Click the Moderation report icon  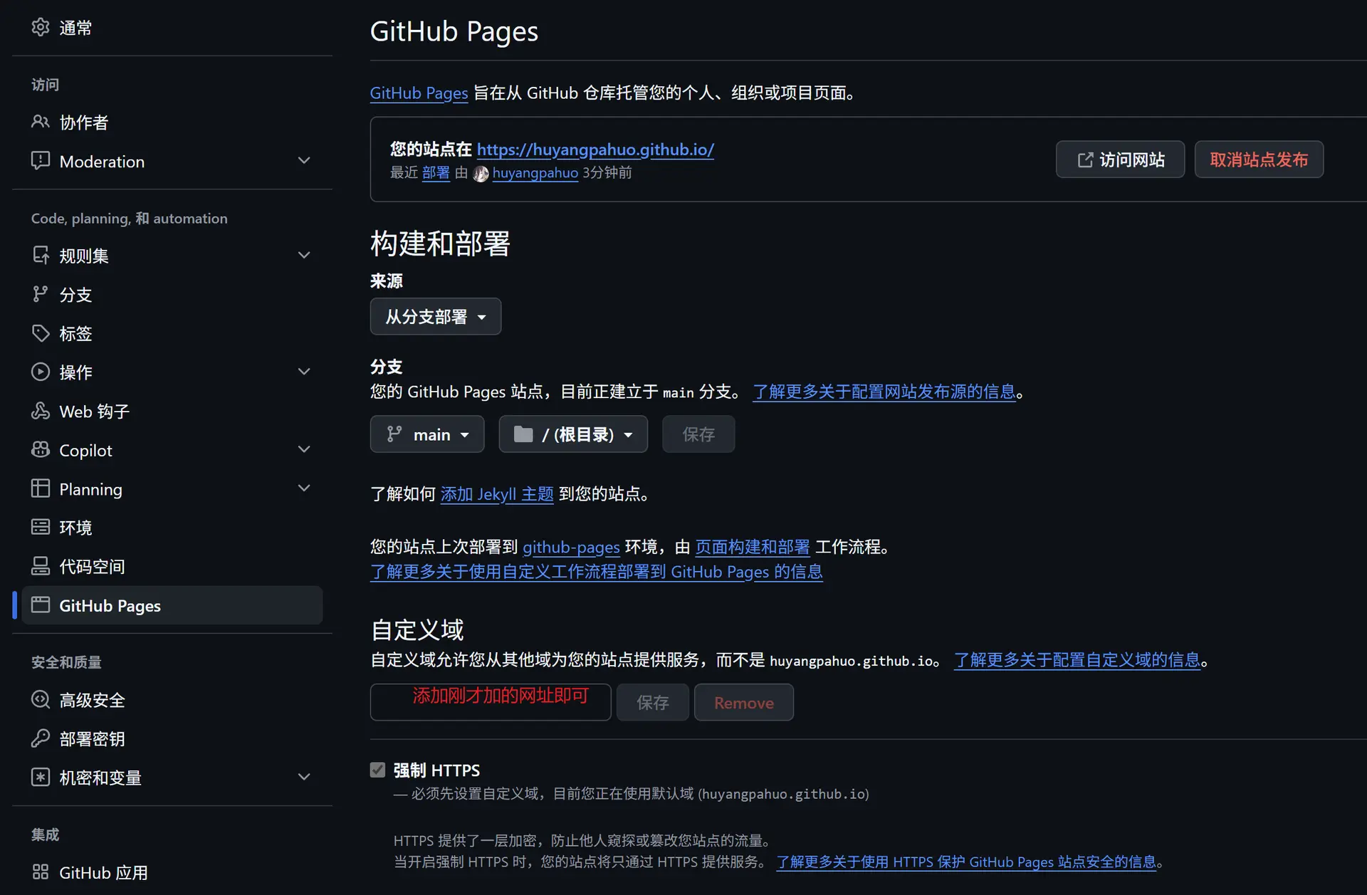(41, 161)
